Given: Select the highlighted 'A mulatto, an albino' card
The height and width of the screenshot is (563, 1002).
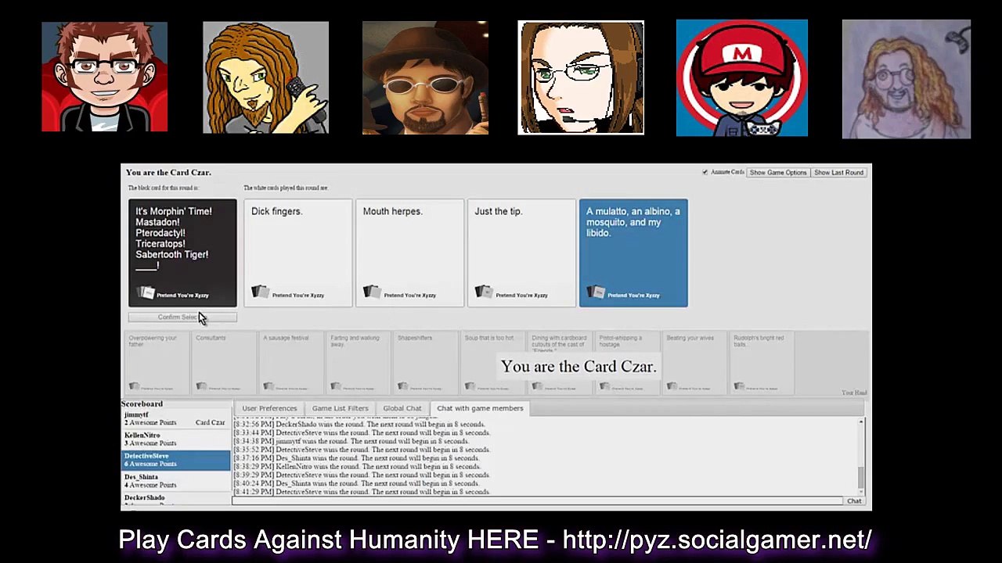Looking at the screenshot, I should click(633, 253).
